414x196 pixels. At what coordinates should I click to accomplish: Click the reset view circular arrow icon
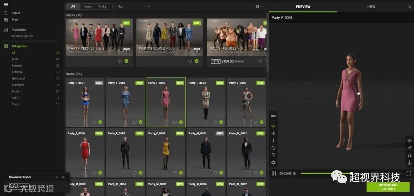click(273, 148)
